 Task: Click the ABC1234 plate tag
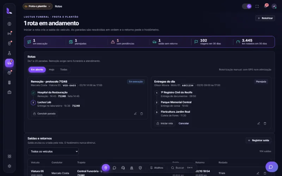[x=188, y=86]
